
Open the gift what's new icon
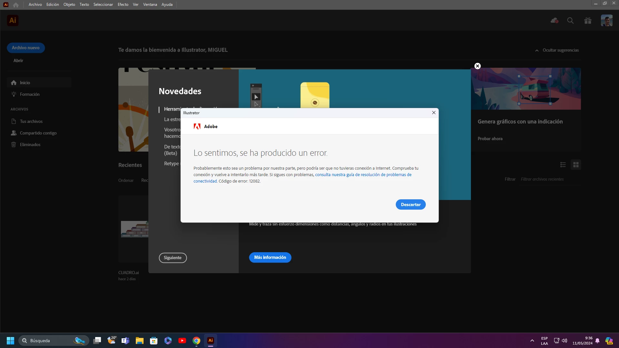(x=588, y=21)
